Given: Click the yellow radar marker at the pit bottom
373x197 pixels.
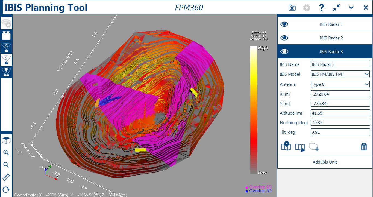Looking at the screenshot, I should click(140, 150).
